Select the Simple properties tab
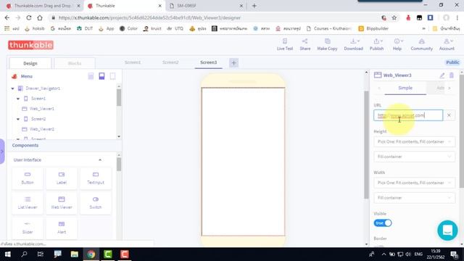Image resolution: width=464 pixels, height=261 pixels. (405, 88)
